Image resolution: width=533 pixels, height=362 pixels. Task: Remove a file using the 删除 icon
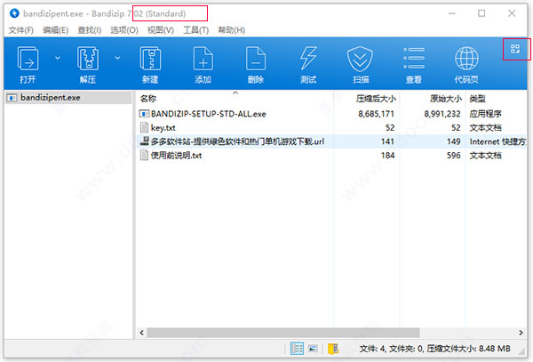coord(256,65)
